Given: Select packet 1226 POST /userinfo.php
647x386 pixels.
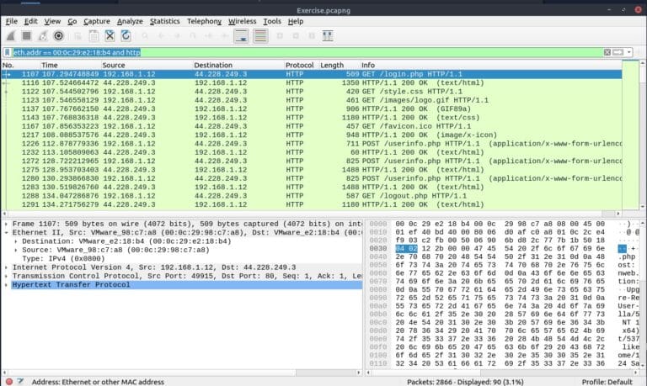Looking at the screenshot, I should point(312,144).
